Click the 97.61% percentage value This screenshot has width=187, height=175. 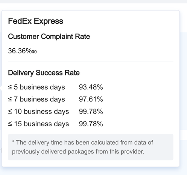[91, 99]
